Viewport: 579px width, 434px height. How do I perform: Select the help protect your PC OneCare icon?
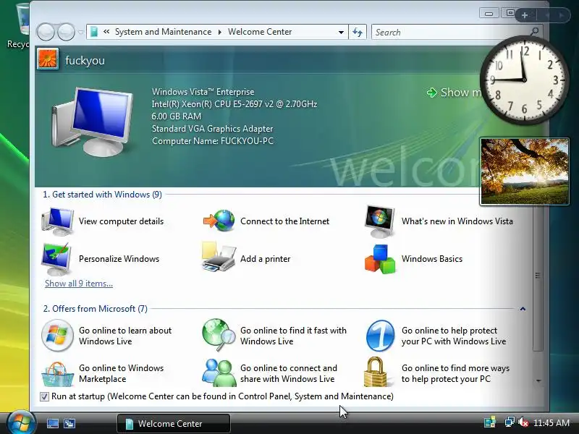pyautogui.click(x=380, y=336)
